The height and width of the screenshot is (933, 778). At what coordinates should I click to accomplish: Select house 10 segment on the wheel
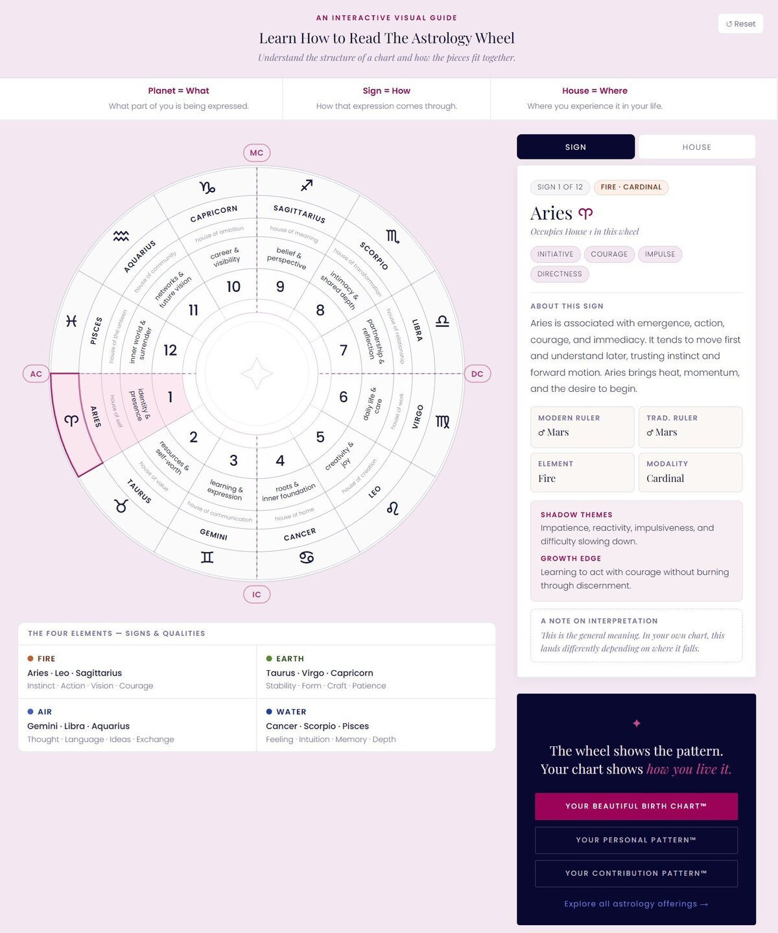click(x=233, y=287)
